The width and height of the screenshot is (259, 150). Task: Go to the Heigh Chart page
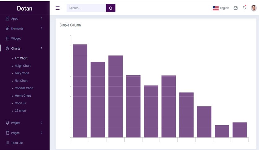[x=23, y=66]
